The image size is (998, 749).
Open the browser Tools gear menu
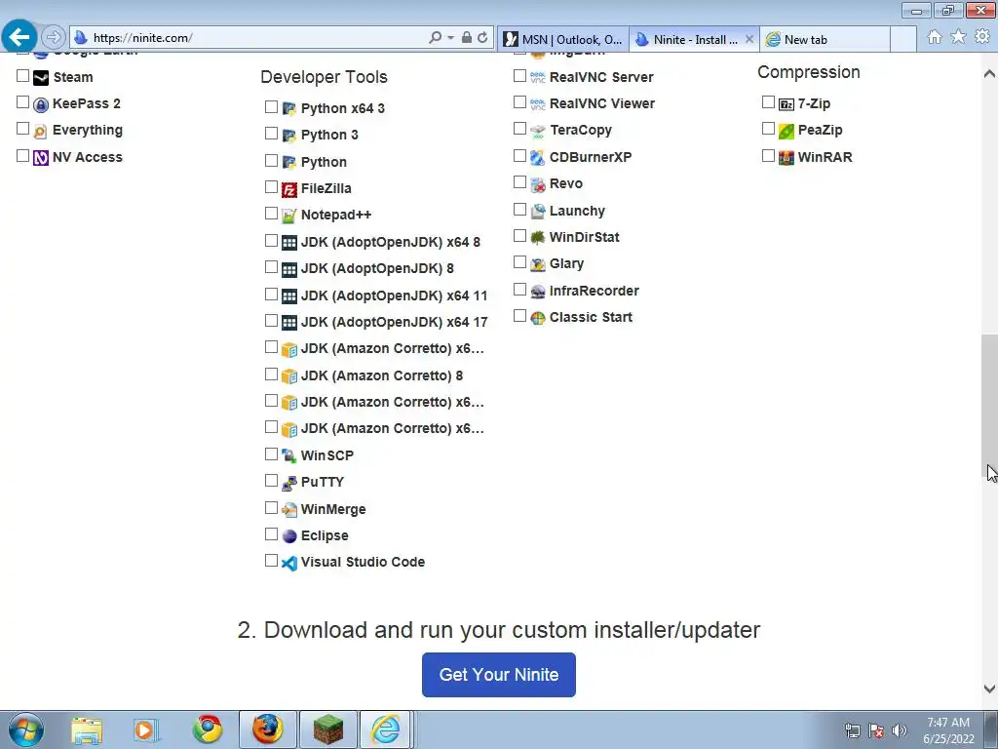click(x=982, y=37)
